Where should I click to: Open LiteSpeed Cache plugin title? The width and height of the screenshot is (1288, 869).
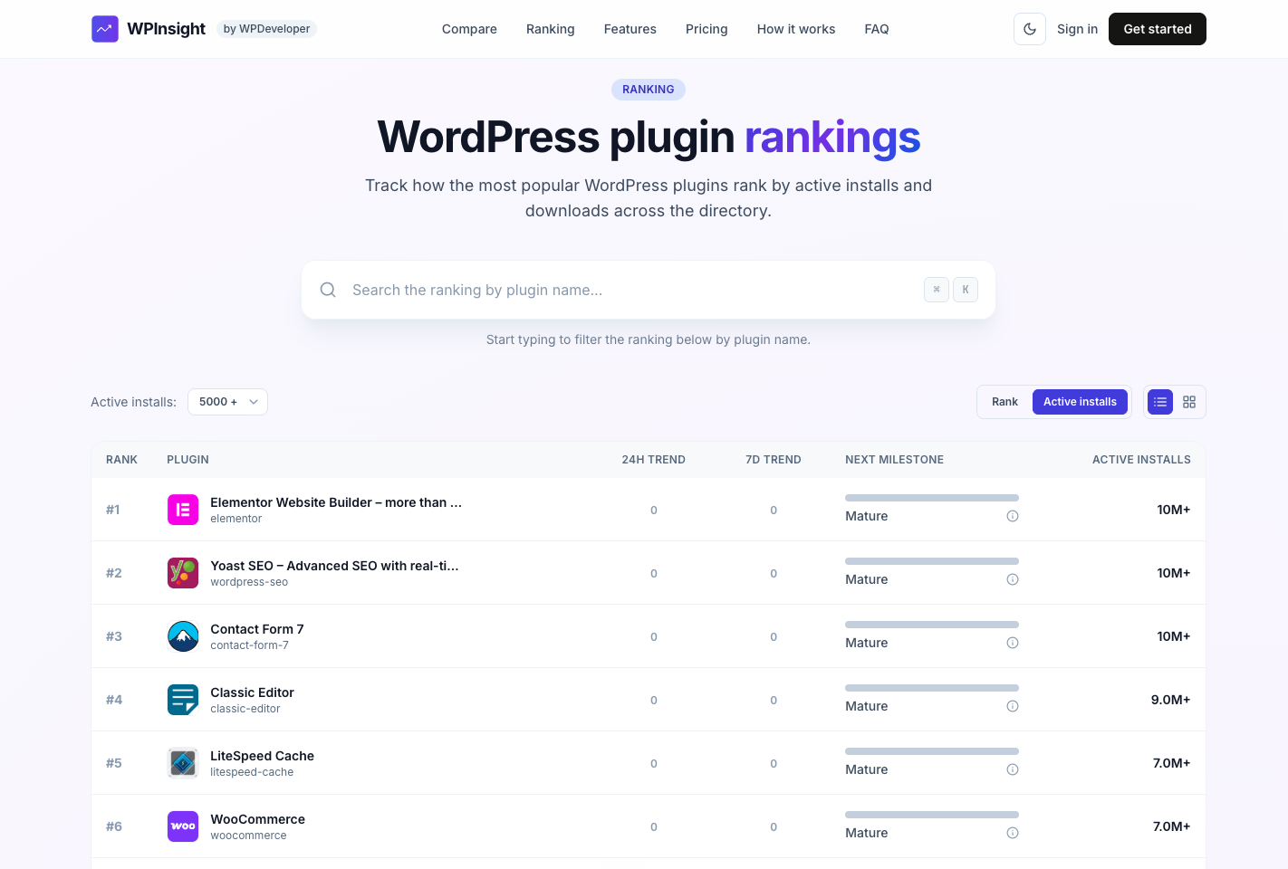coord(262,756)
